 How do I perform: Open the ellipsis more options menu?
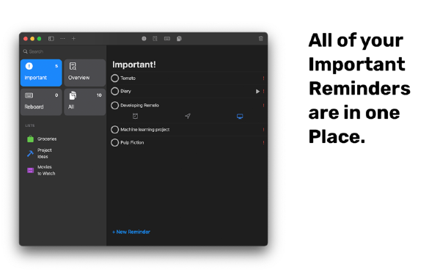(x=62, y=38)
